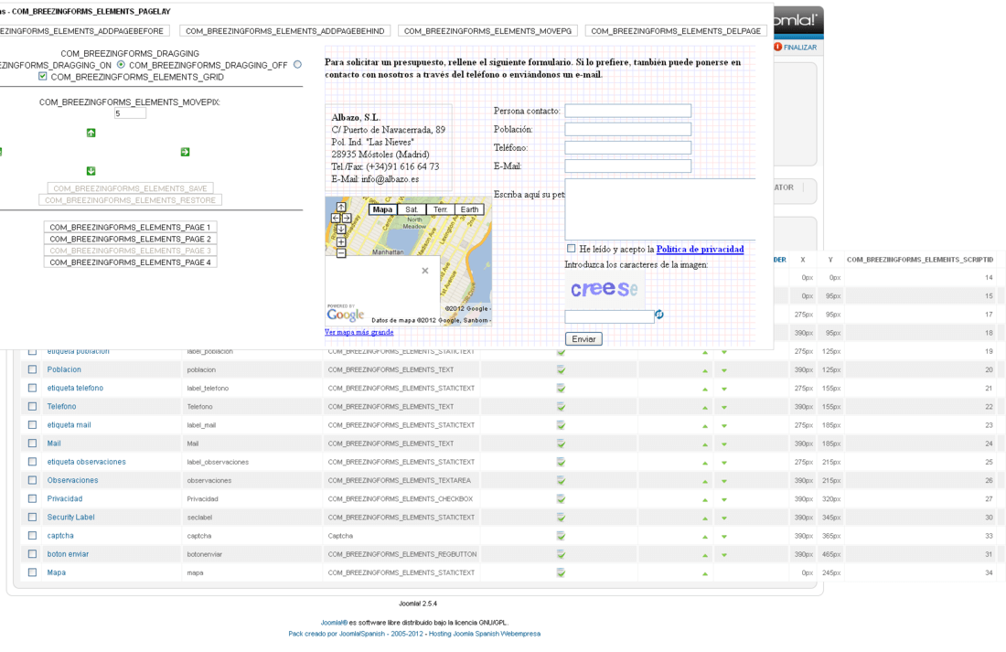Move the Mail row down in order
The image size is (1006, 652).
(x=724, y=444)
